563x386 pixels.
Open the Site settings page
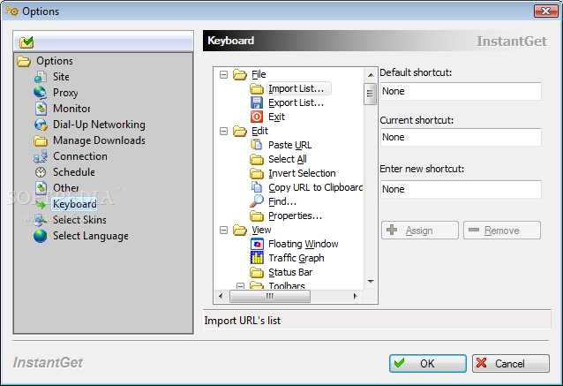[61, 77]
